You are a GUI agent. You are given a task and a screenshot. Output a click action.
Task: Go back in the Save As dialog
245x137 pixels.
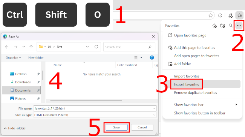pos(7,47)
